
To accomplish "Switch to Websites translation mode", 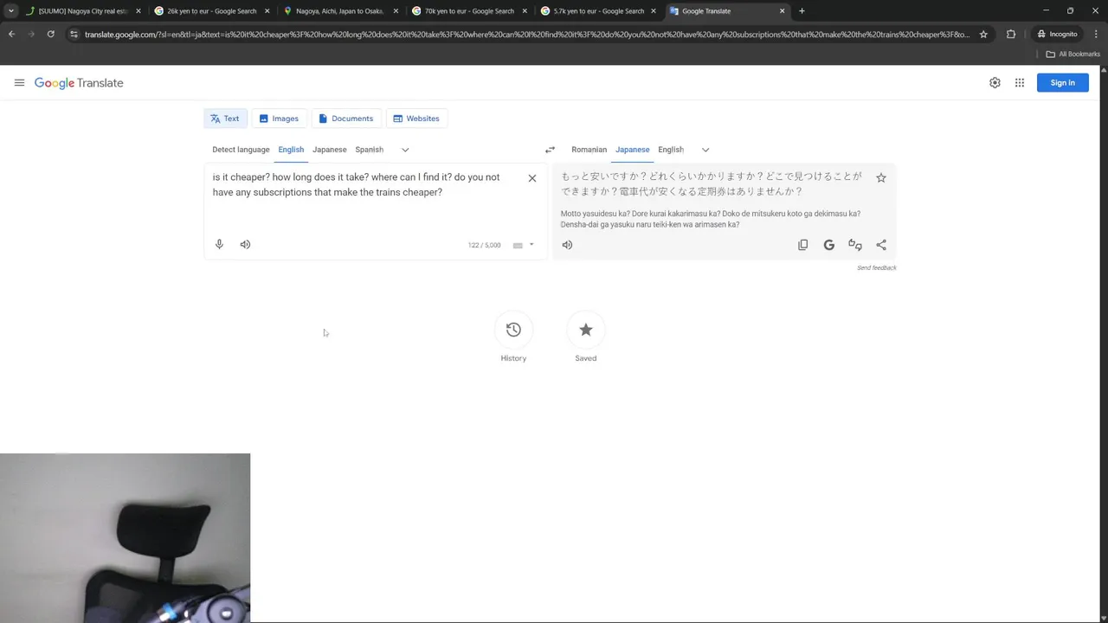I will (416, 119).
